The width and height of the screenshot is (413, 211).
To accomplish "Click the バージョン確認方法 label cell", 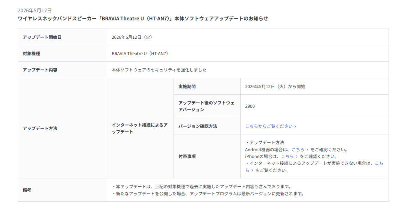I will (x=207, y=126).
